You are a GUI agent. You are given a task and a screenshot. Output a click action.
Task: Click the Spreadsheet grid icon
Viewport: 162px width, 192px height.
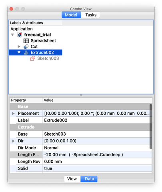pyautogui.click(x=26, y=41)
